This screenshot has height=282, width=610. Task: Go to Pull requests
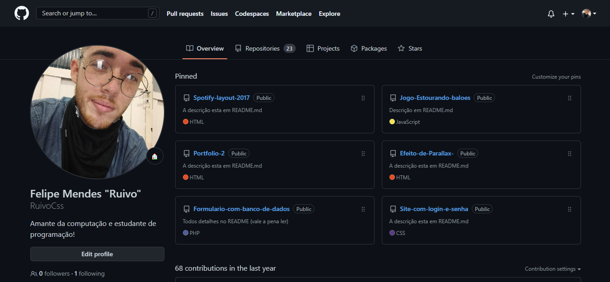(x=185, y=14)
